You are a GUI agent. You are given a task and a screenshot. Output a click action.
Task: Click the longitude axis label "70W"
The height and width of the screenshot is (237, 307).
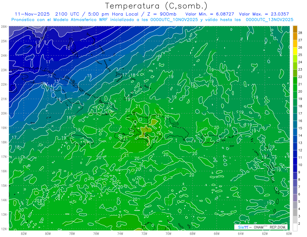(x=168, y=233)
